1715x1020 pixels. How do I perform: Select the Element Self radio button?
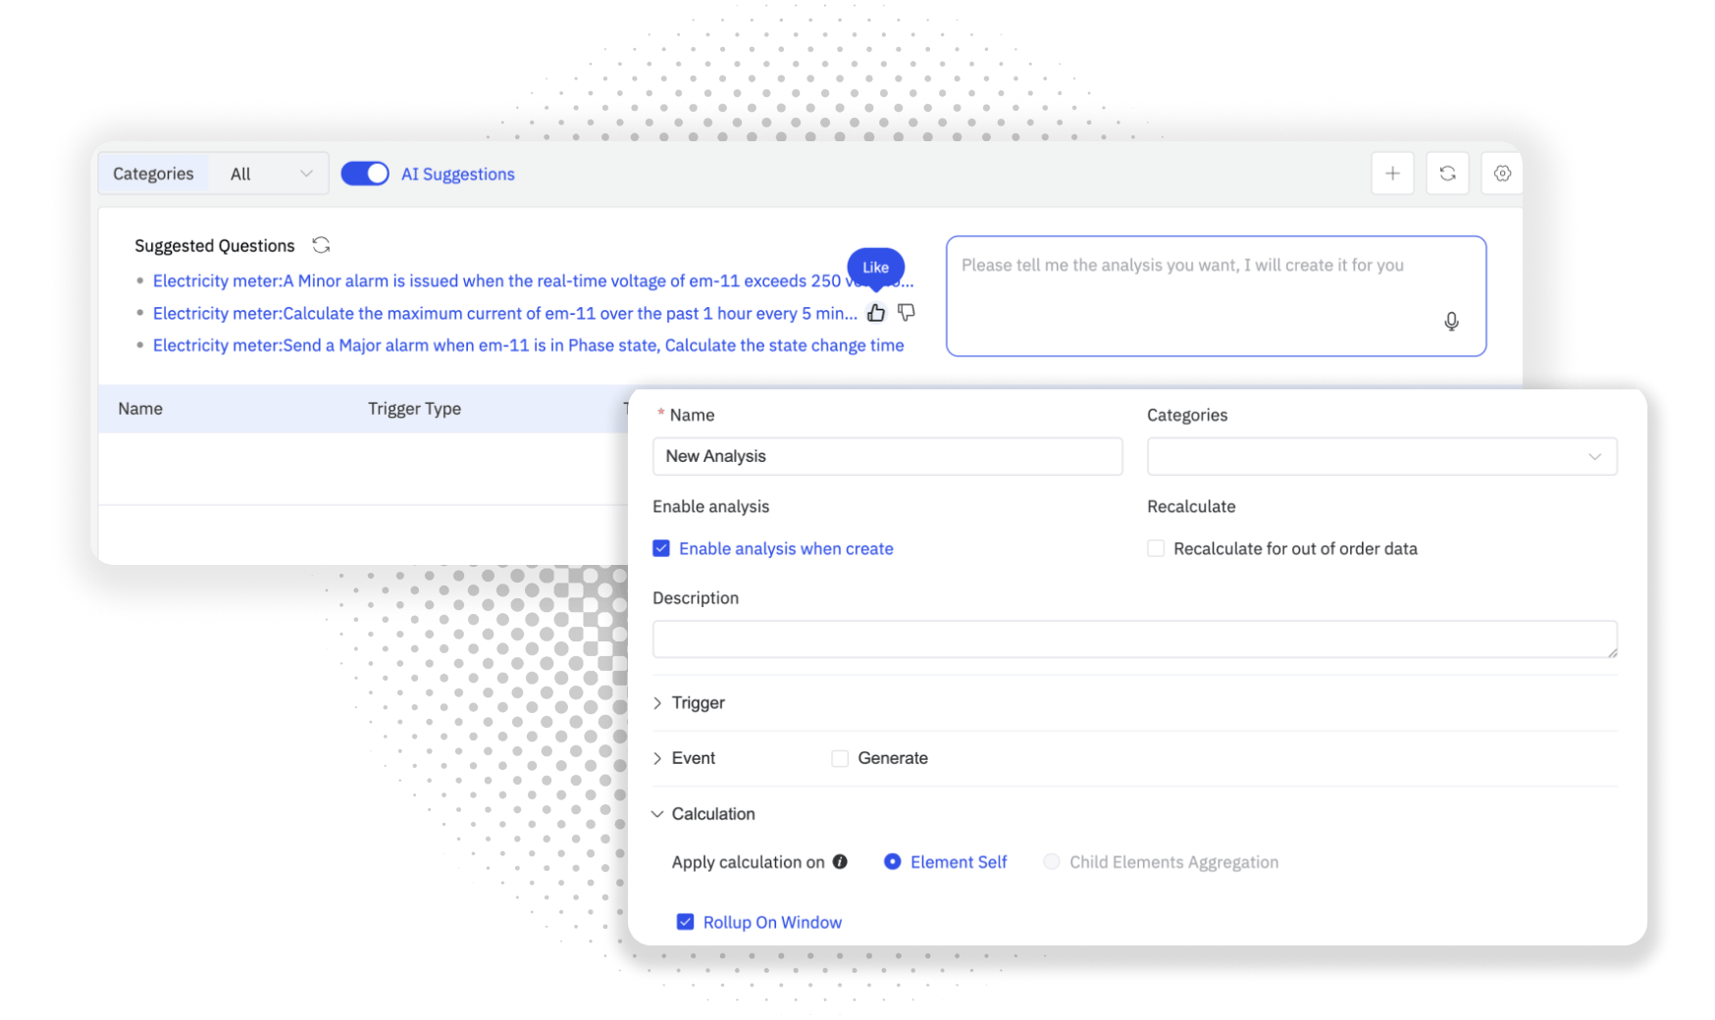pyautogui.click(x=892, y=861)
